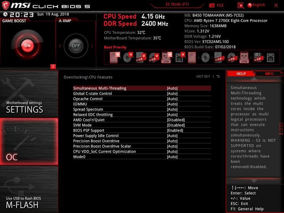Click the BIOS Ver E7C02AMS.100 text
The height and width of the screenshot is (213, 284).
click(x=206, y=42)
